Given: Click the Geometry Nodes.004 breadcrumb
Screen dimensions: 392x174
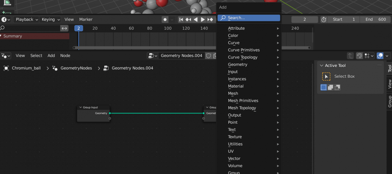Looking at the screenshot, I should 128,68.
